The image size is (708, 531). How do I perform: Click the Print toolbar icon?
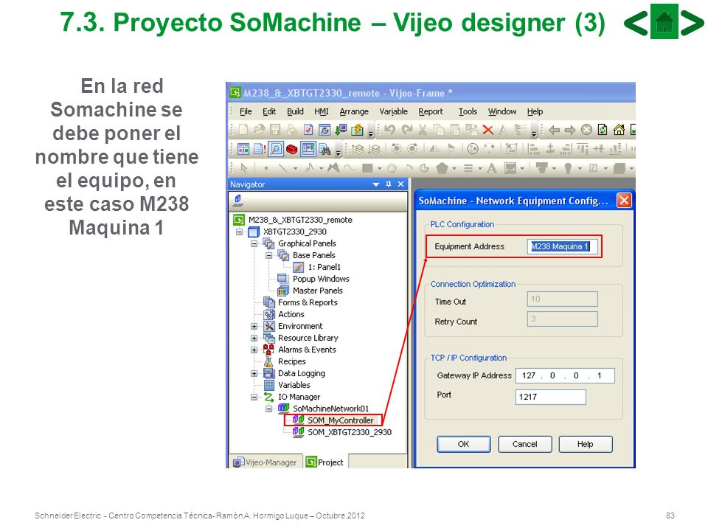[x=291, y=130]
